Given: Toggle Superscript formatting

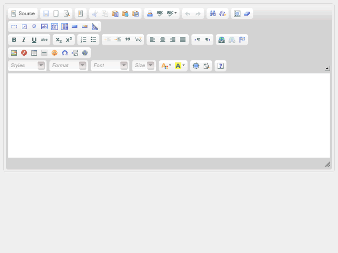Looking at the screenshot, I should tap(69, 40).
